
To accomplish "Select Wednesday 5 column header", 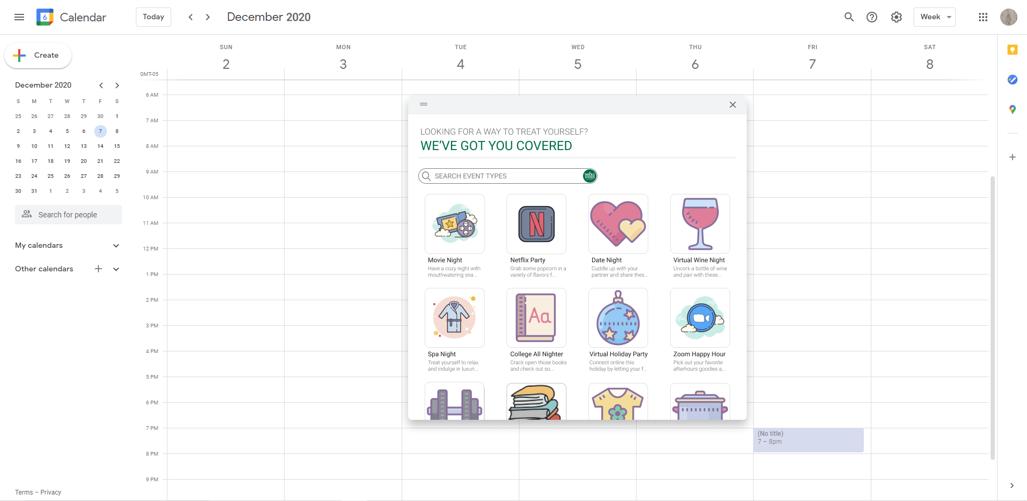I will tap(578, 58).
